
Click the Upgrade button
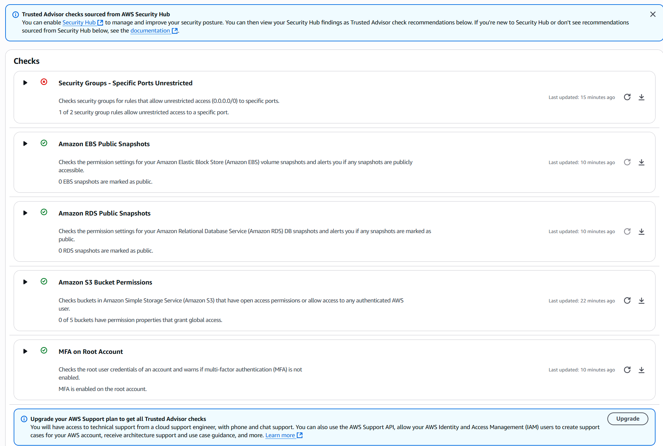[x=628, y=419]
